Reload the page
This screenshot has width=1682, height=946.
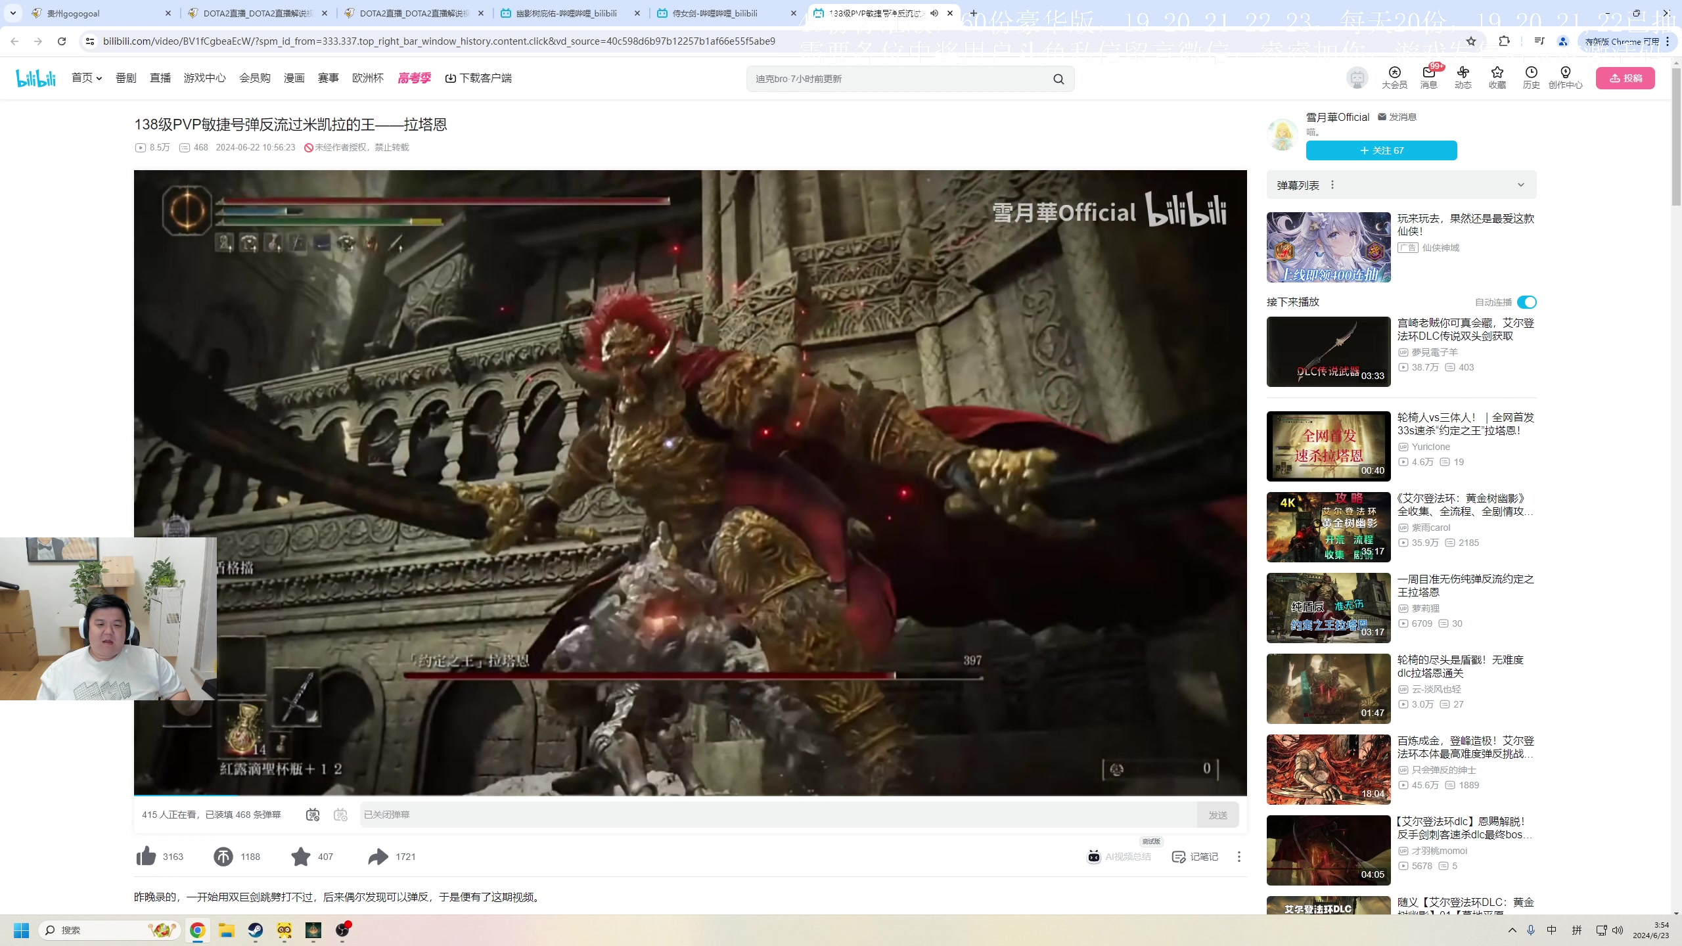click(x=62, y=41)
